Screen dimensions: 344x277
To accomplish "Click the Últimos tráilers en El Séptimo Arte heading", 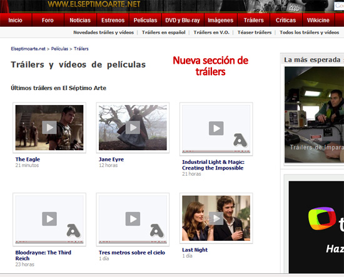I will click(x=59, y=88).
